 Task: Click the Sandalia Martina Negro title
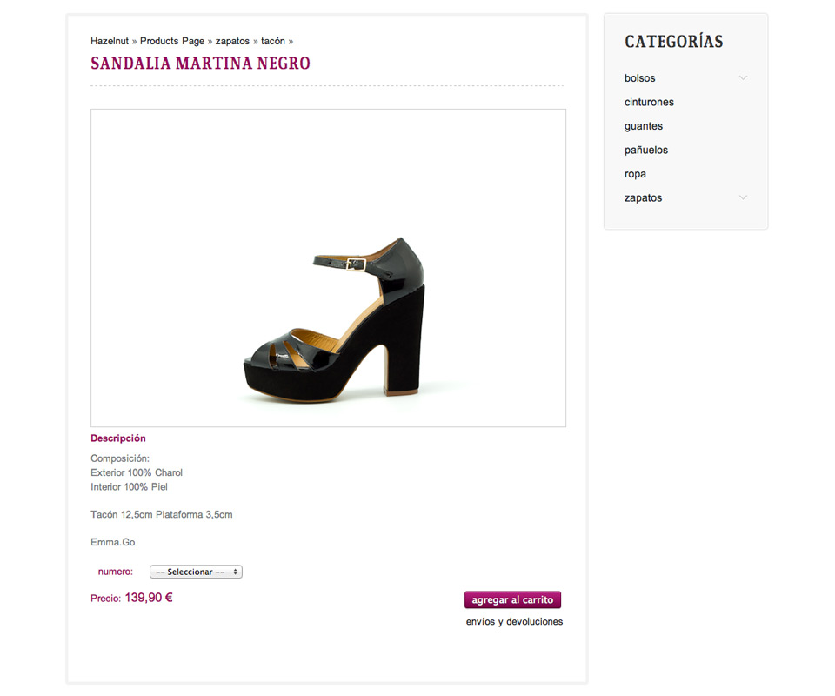tap(200, 64)
